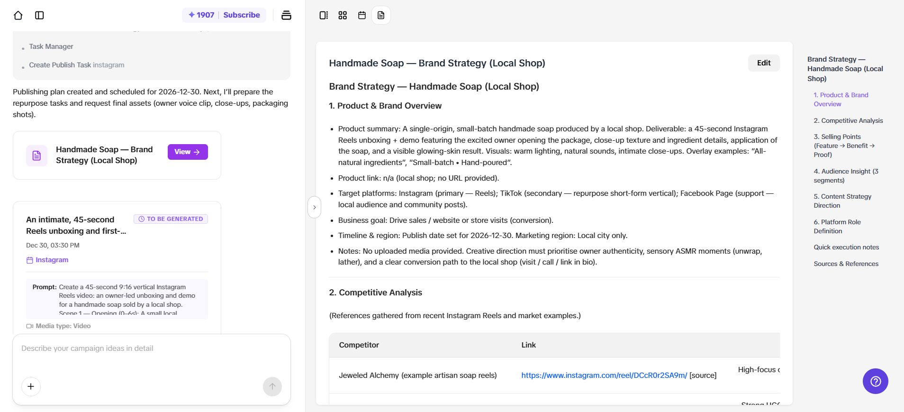The width and height of the screenshot is (904, 412).
Task: Click the Subscribe link
Action: tap(242, 15)
